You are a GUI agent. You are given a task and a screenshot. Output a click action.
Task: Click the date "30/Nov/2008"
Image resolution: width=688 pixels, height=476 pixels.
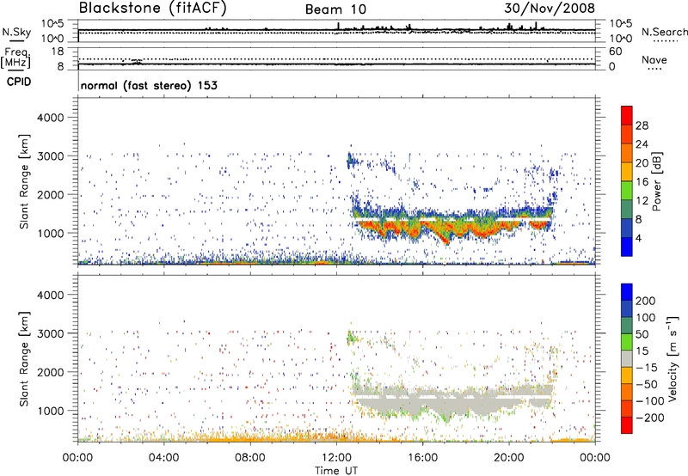(x=550, y=8)
